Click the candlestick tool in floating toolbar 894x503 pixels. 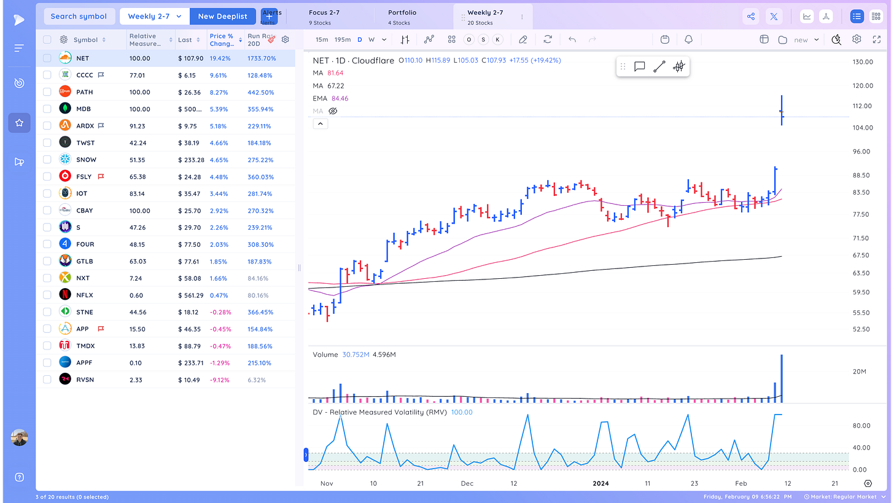coord(678,66)
